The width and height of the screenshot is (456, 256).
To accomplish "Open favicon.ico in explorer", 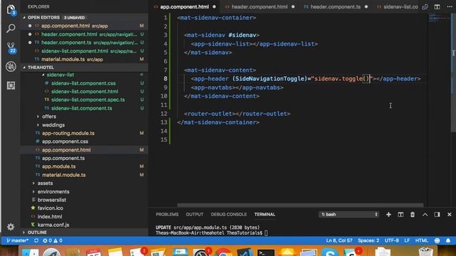I will point(50,208).
